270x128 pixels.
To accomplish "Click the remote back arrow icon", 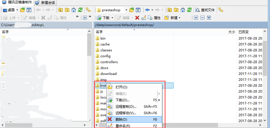I will pos(147,10).
